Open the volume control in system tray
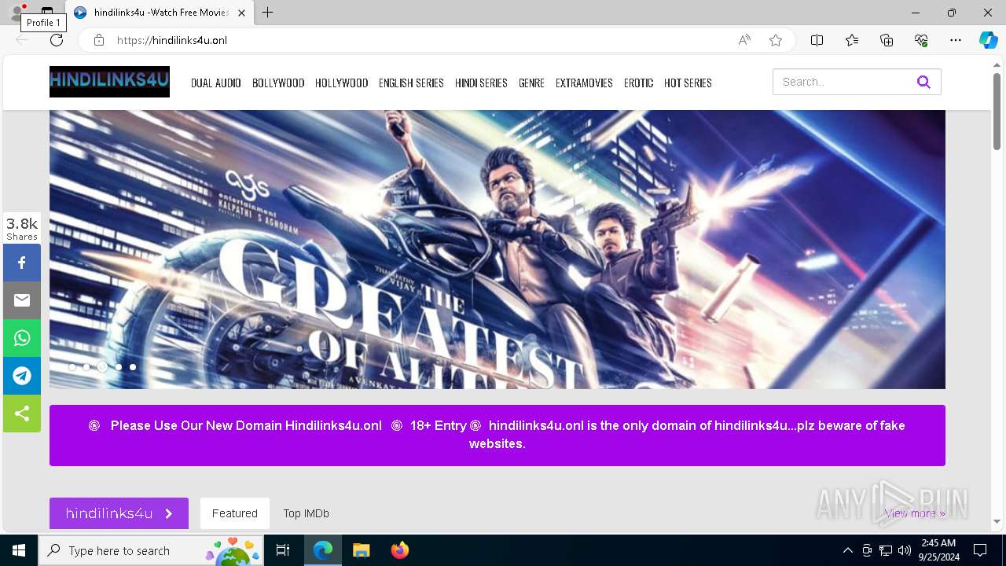 (905, 550)
